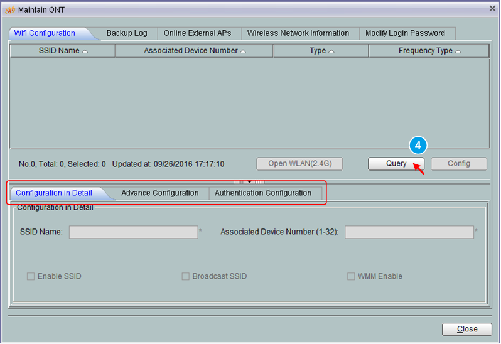Viewport: 501px width, 344px height.
Task: Sort by the Frequency Type column header
Action: [429, 51]
